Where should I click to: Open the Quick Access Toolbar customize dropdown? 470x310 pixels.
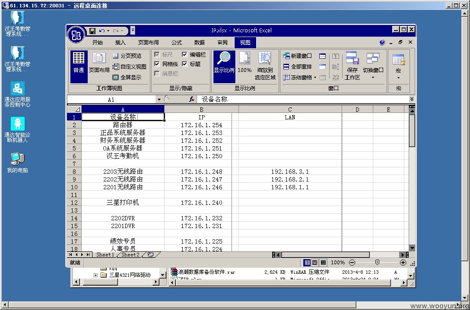coord(133,31)
